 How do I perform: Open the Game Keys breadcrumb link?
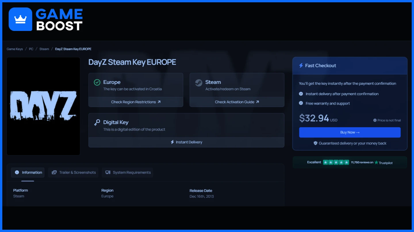[x=15, y=49]
